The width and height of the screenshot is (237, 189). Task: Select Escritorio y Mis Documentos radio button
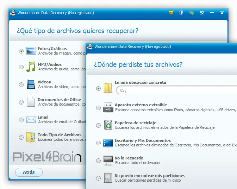(x=98, y=143)
